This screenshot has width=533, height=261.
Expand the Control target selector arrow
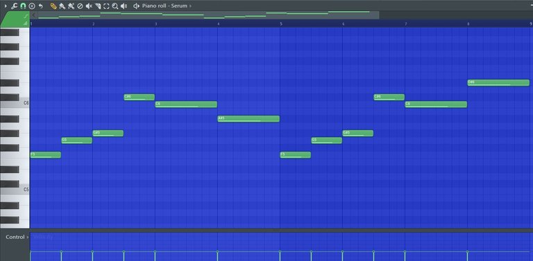pyautogui.click(x=28, y=237)
